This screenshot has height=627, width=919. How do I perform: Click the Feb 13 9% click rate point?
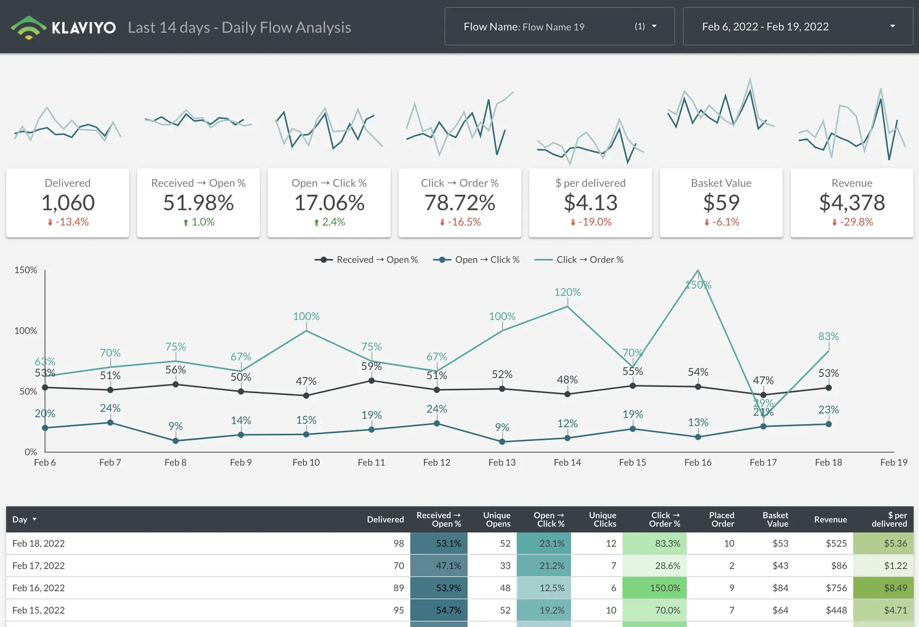[502, 442]
